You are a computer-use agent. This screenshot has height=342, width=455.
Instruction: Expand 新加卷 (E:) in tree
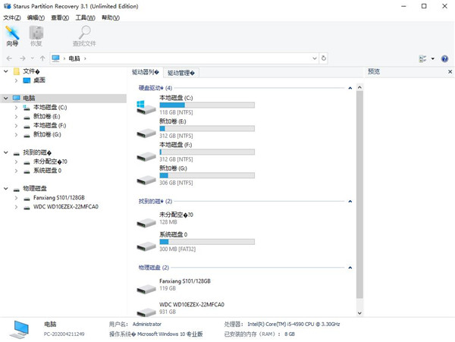(x=16, y=117)
